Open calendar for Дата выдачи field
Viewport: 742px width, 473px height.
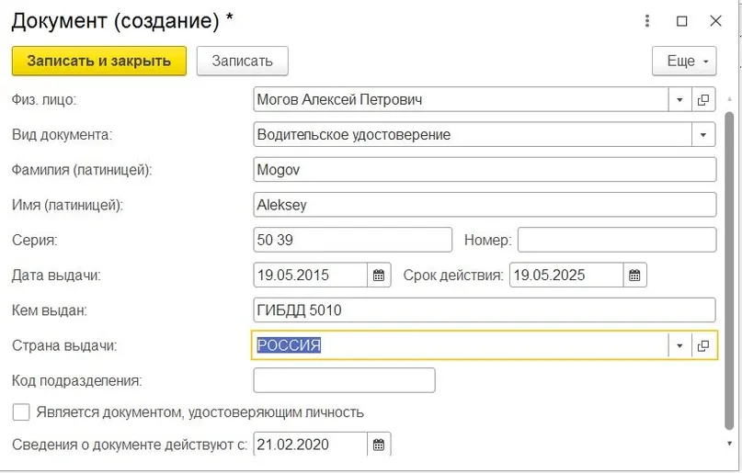379,275
